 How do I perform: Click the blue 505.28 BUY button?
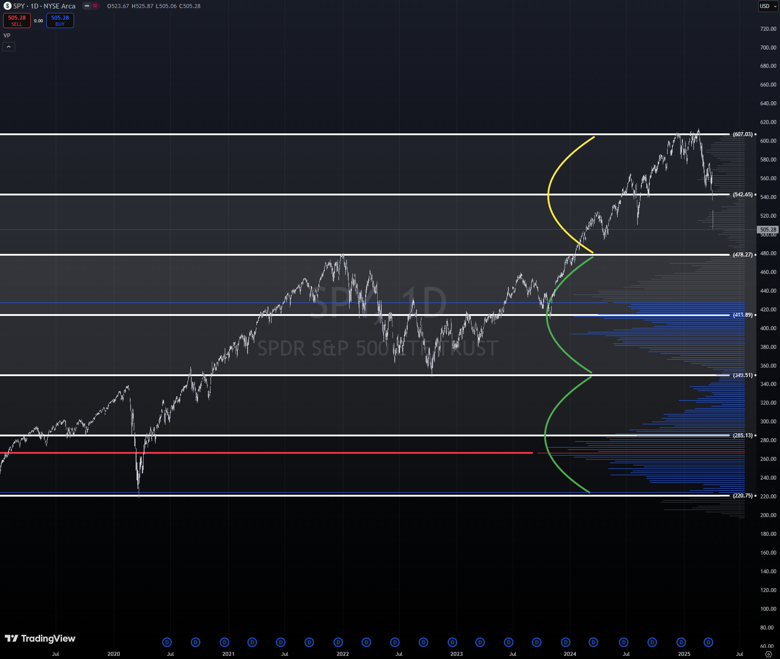60,21
